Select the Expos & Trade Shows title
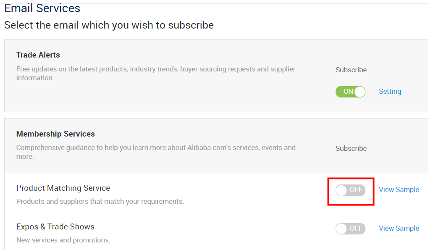 coord(55,227)
